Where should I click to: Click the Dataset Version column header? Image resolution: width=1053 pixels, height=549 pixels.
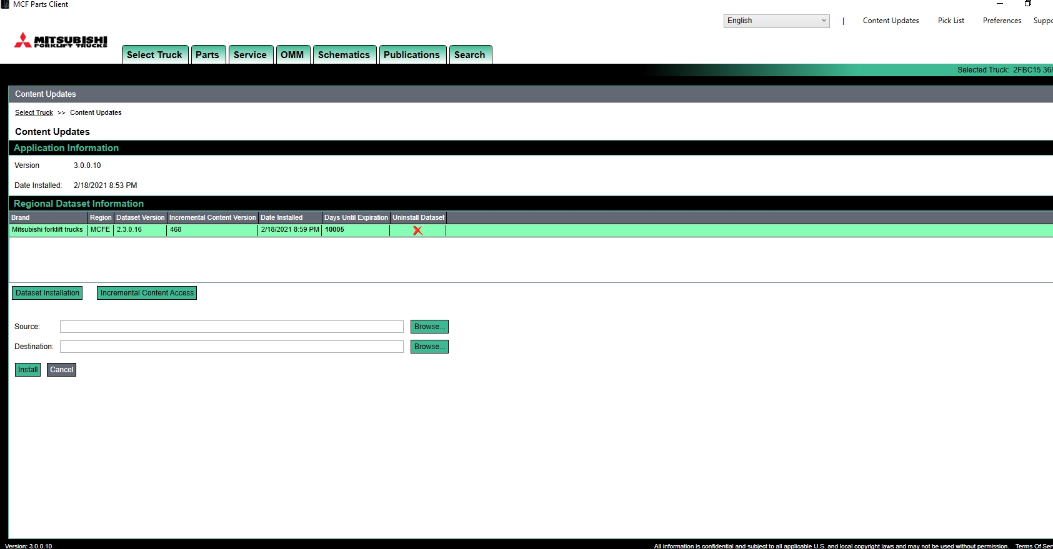140,217
